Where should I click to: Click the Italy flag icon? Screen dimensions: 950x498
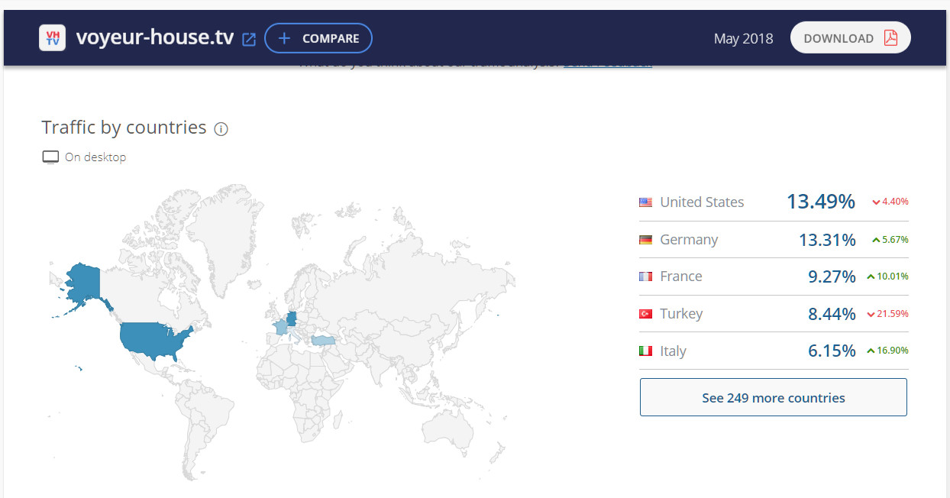(x=645, y=351)
